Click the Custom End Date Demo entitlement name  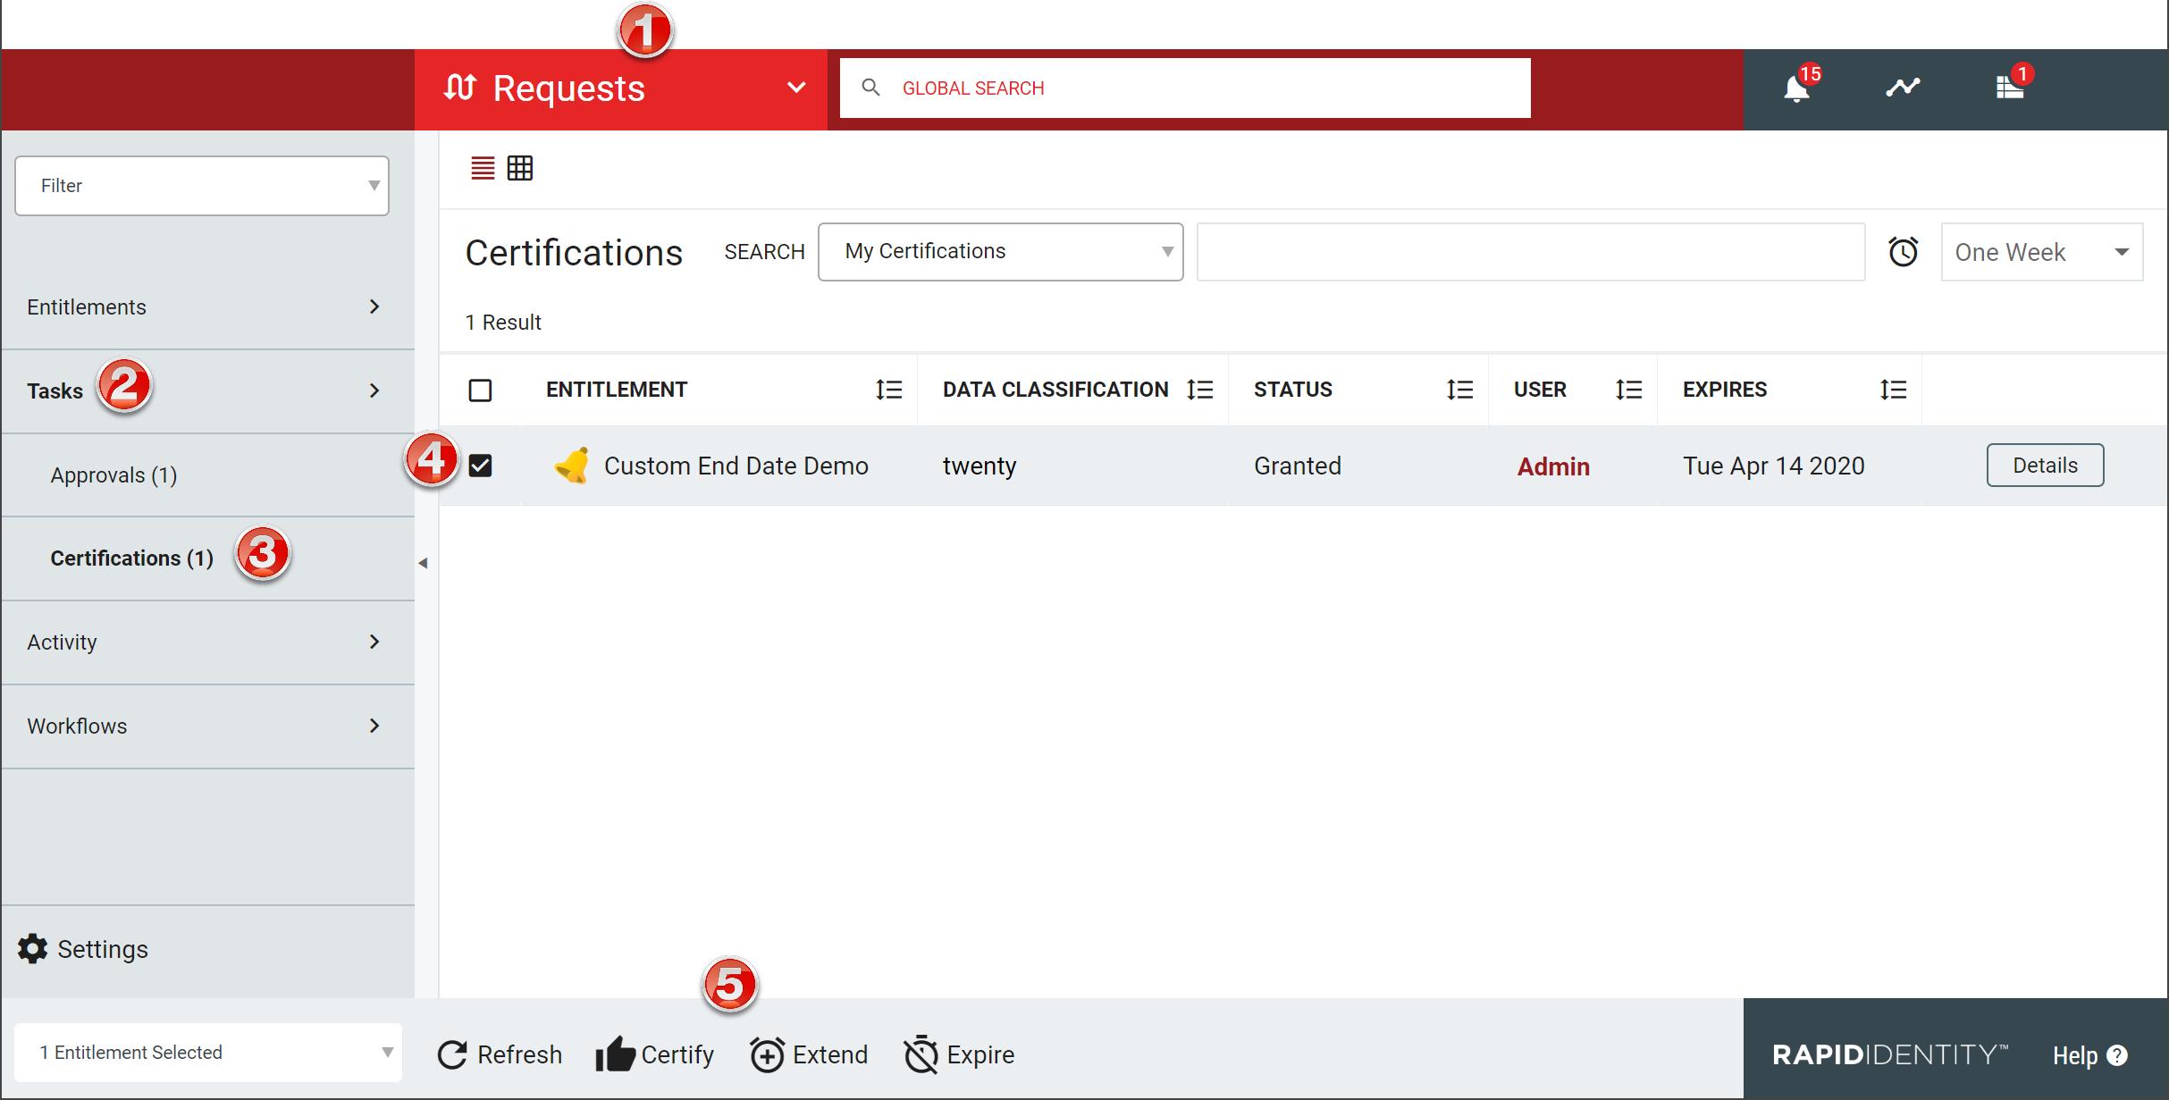pyautogui.click(x=736, y=466)
